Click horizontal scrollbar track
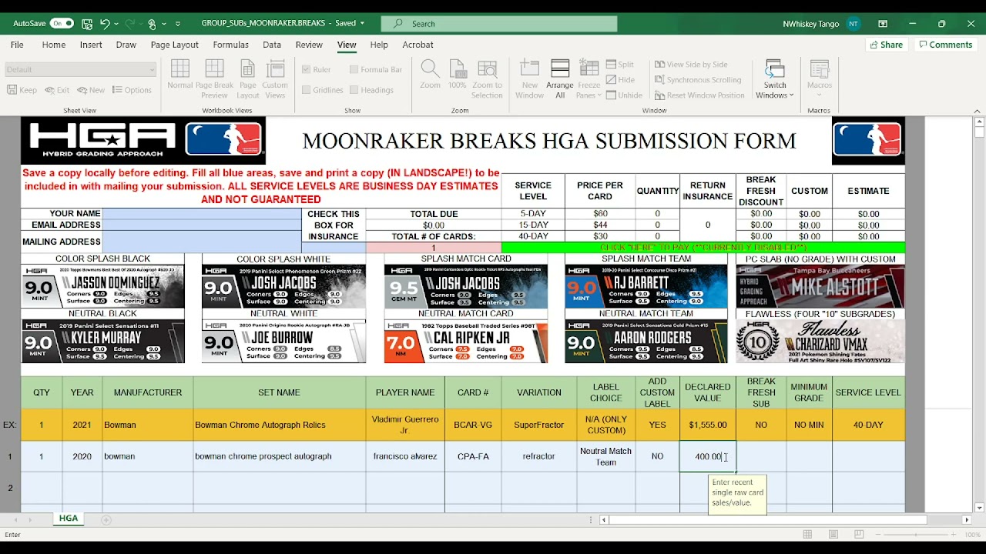This screenshot has width=986, height=554. (x=786, y=520)
